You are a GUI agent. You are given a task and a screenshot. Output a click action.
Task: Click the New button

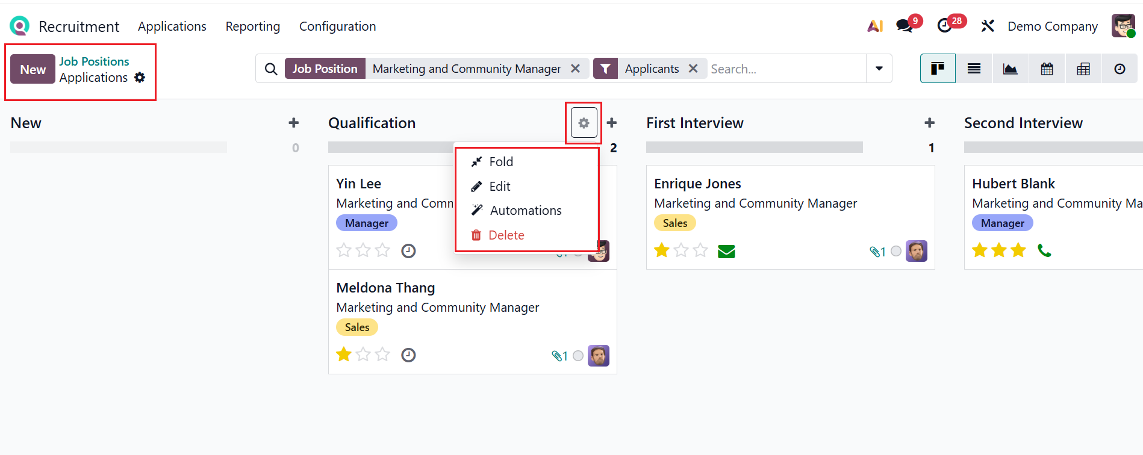[x=33, y=69]
